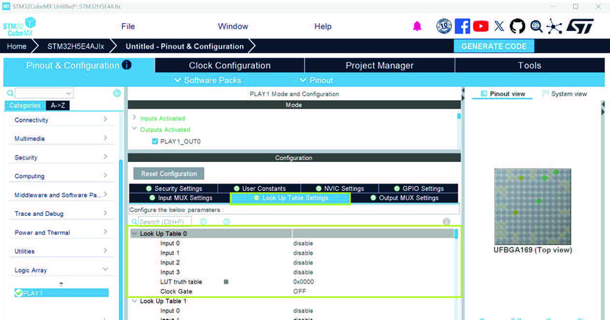Click the ST logo icon

pyautogui.click(x=580, y=26)
